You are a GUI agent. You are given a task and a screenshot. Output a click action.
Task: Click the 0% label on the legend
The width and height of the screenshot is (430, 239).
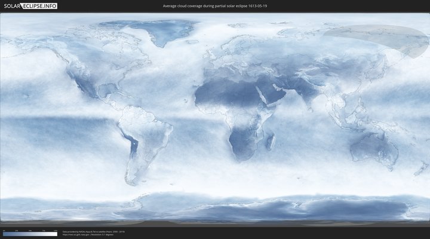[x=4, y=230]
